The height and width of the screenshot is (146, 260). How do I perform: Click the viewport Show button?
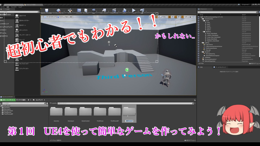(x=71, y=17)
